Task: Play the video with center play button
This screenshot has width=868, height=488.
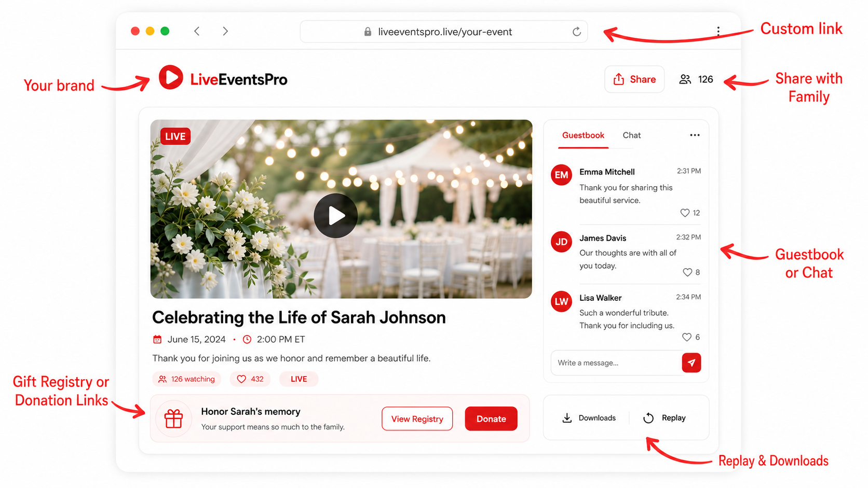Action: click(335, 216)
